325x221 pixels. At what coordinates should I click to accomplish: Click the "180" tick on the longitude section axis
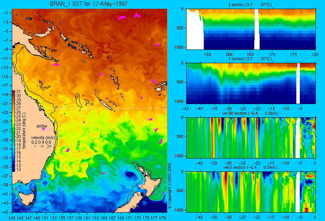point(315,54)
